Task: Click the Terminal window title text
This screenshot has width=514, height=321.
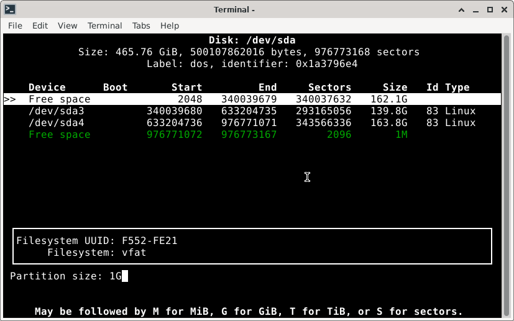Action: [x=234, y=9]
